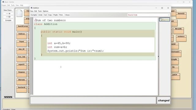Open the Options menu in Addition editor
This screenshot has height=110, width=196.
pos(46,11)
